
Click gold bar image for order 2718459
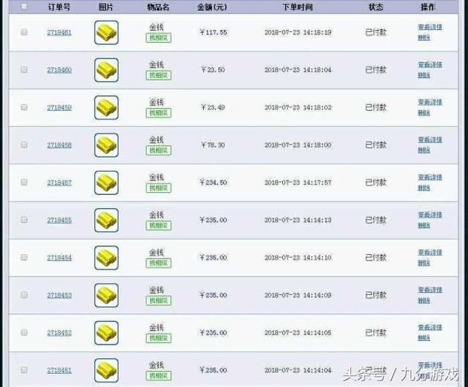point(106,107)
